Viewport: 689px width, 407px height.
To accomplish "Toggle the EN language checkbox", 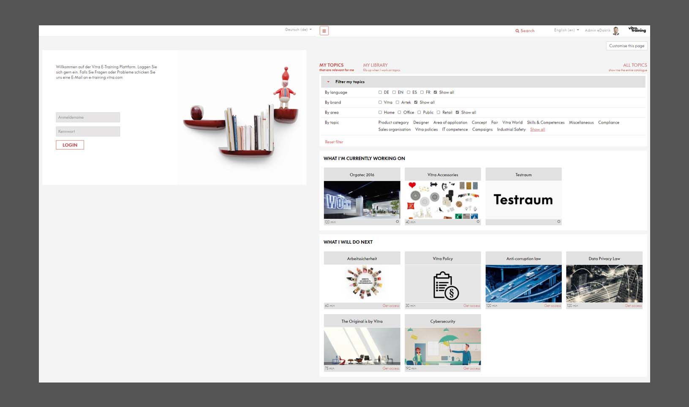I will coord(394,92).
